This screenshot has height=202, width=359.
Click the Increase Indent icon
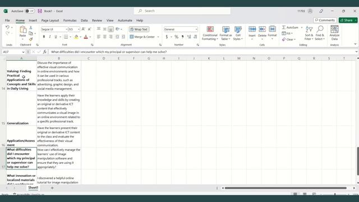(x=123, y=36)
